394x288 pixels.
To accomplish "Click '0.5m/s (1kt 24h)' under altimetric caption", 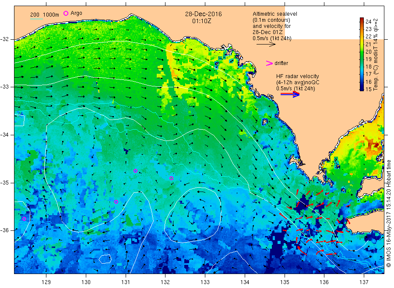I will coord(272,38).
